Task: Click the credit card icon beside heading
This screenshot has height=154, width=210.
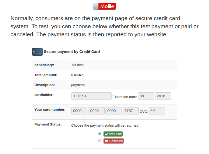Action: tap(37, 52)
